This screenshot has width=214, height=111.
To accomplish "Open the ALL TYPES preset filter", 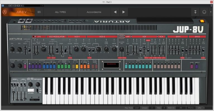I will point(60,12).
